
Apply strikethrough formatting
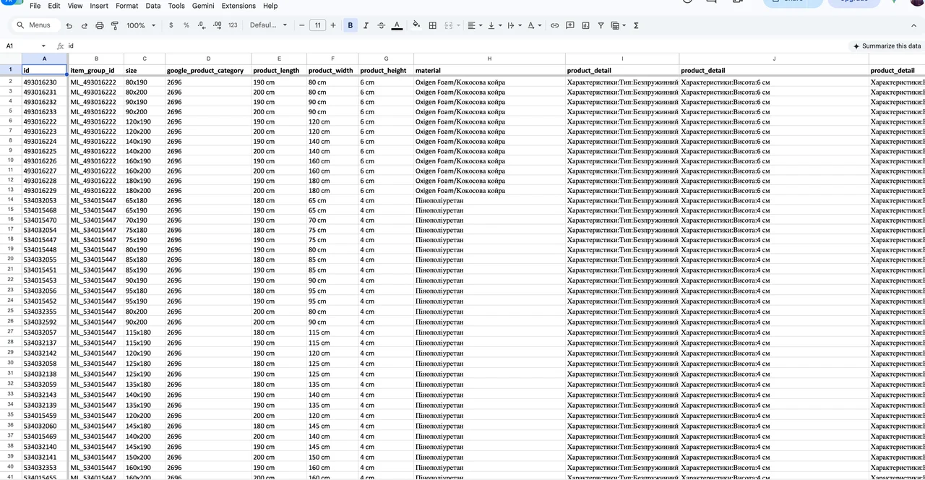pyautogui.click(x=382, y=25)
